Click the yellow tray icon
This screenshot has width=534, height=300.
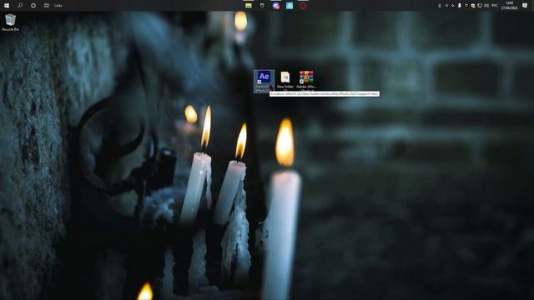coord(473,6)
